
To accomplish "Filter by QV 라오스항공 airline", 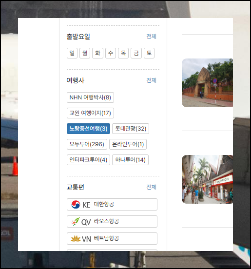I will click(112, 221).
